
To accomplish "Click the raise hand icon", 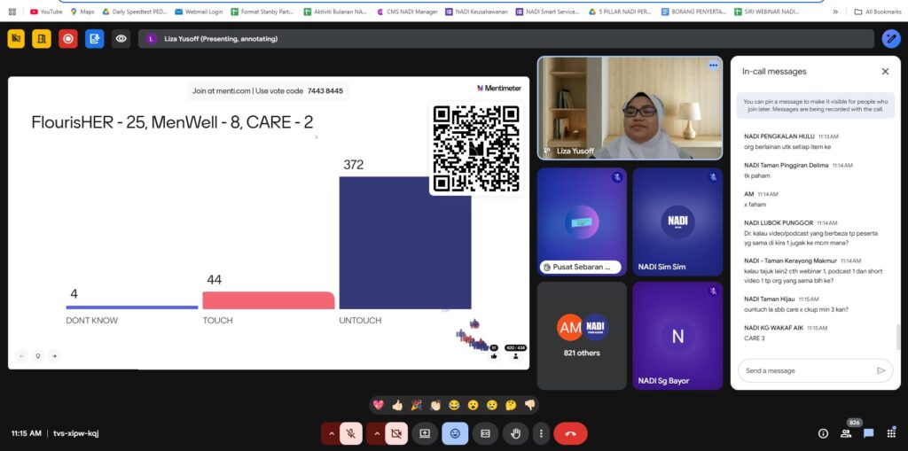I will 515,433.
